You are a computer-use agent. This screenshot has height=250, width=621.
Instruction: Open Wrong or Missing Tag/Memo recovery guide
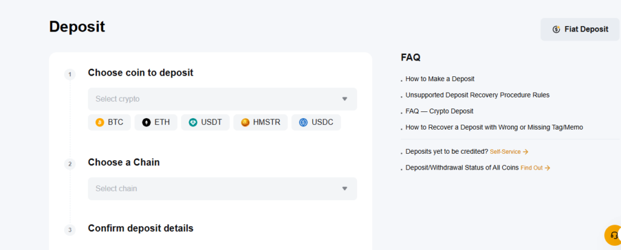[494, 128]
